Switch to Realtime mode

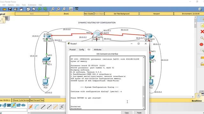point(197,101)
